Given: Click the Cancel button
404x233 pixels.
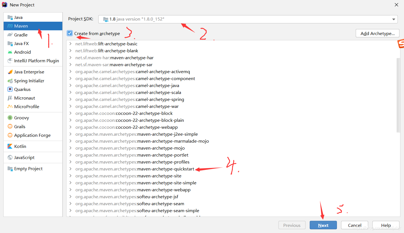Looking at the screenshot, I should click(355, 225).
